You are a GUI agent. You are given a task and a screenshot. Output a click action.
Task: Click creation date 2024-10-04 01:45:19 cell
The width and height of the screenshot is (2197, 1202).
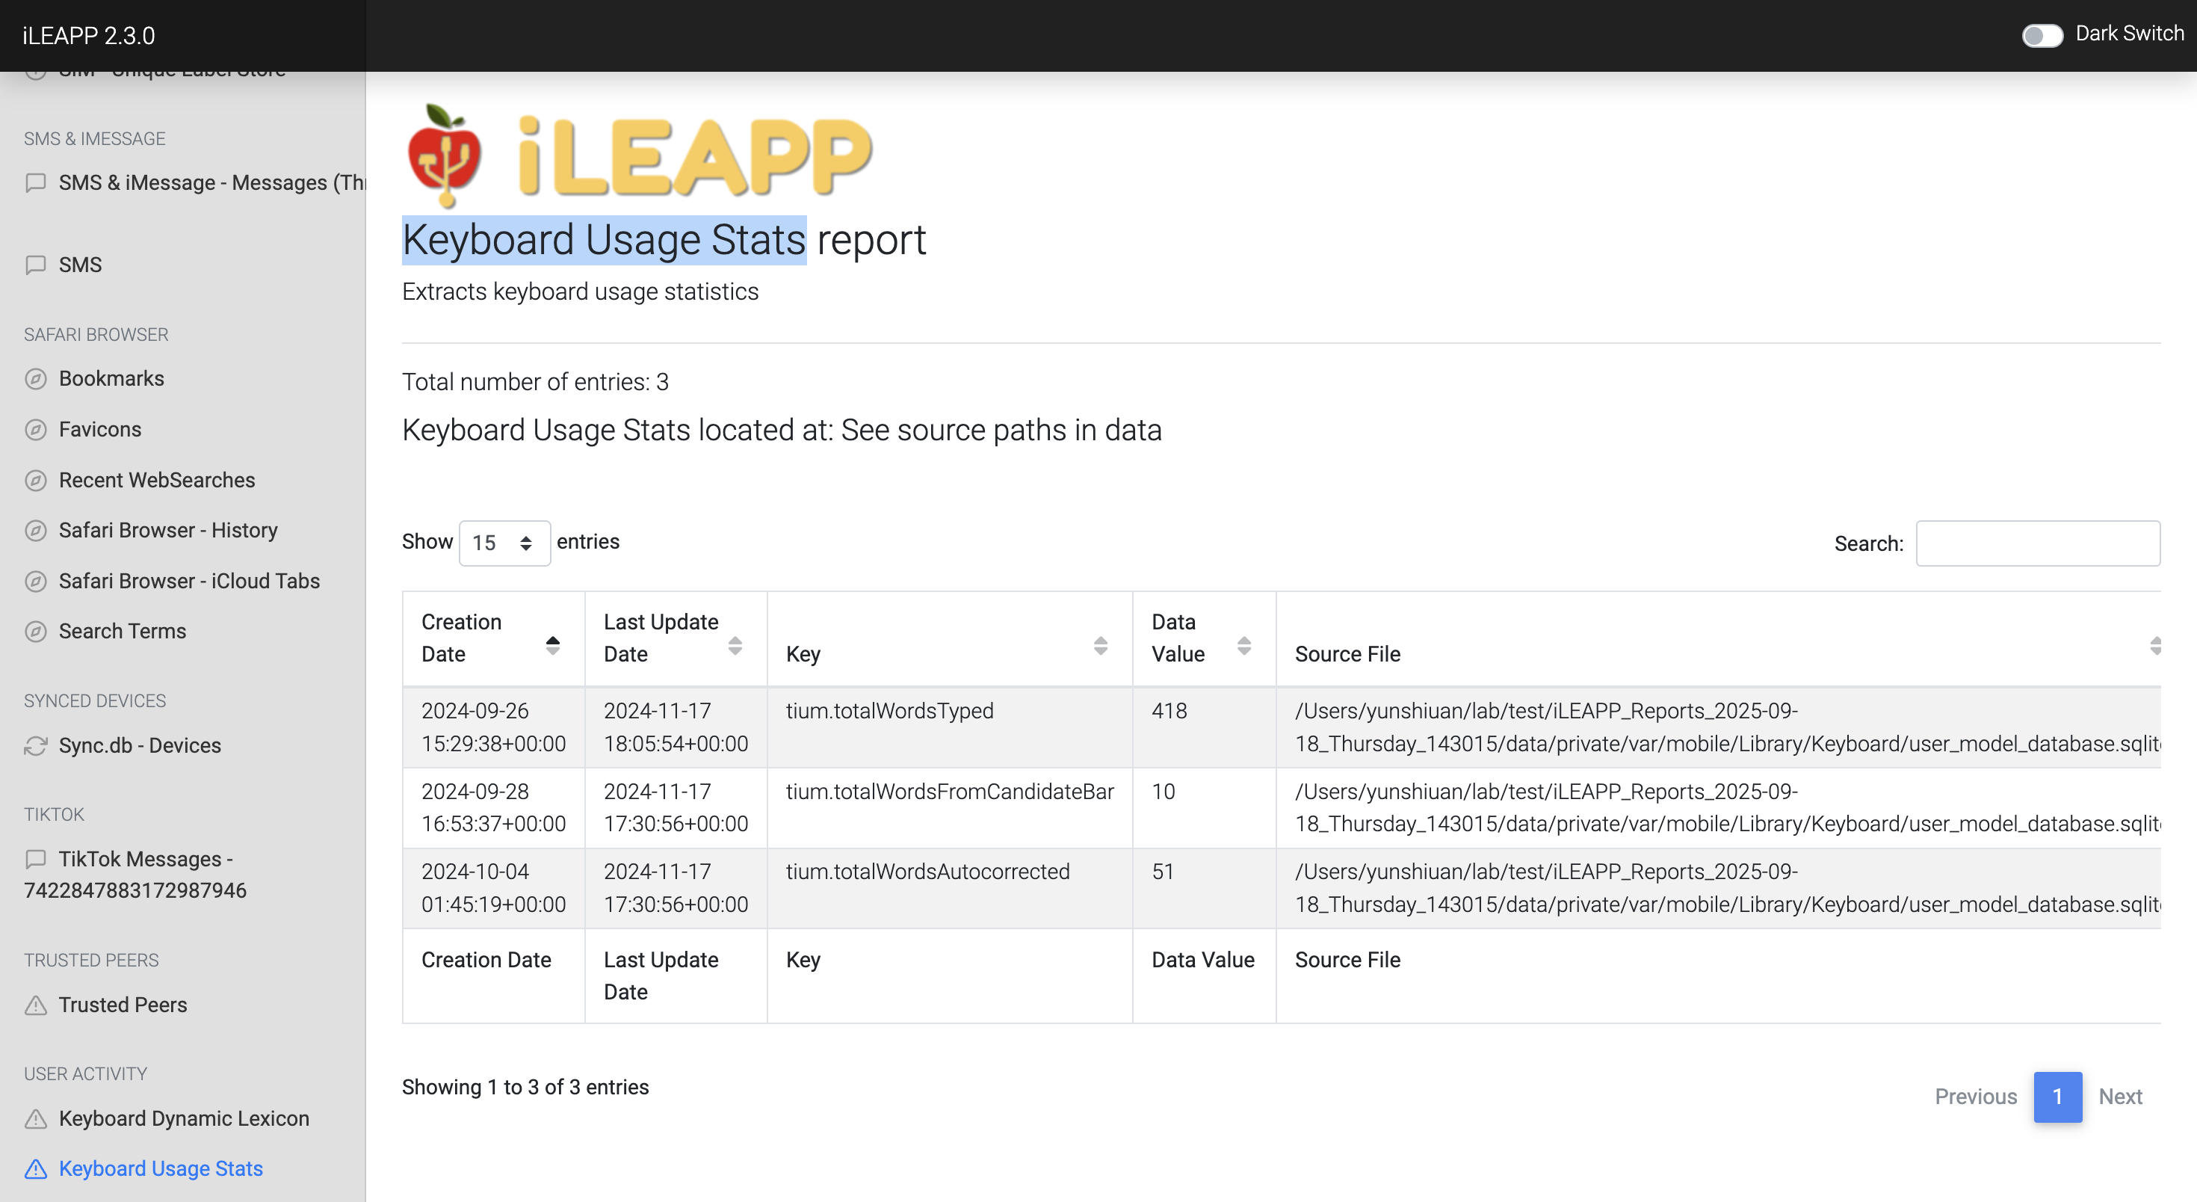tap(493, 888)
